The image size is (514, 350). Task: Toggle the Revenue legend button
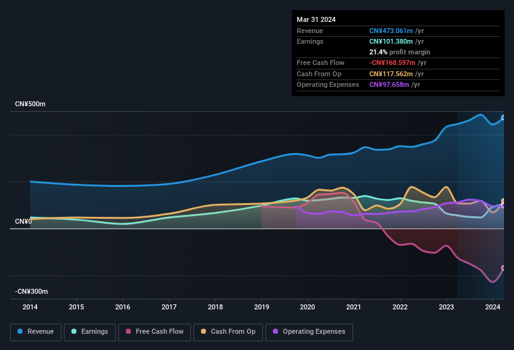pos(36,332)
